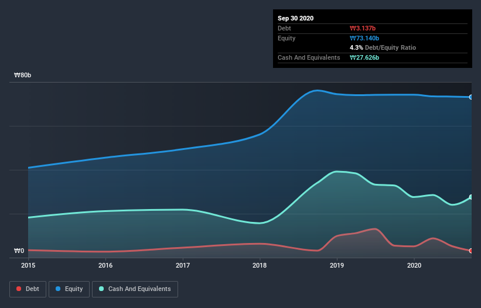Click the ₩73.140b equity value
Screen dimensions: 481x308
pos(364,38)
